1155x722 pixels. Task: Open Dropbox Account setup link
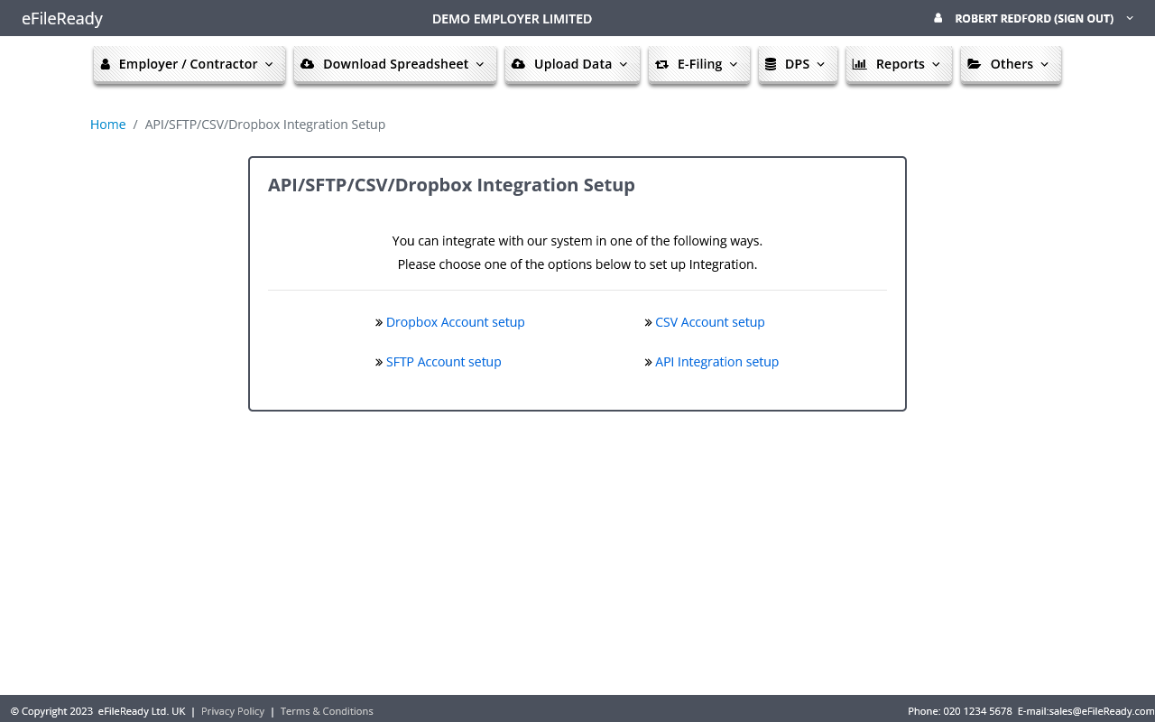(x=455, y=322)
